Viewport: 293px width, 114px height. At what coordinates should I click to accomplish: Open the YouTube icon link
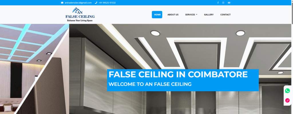tap(229, 3)
